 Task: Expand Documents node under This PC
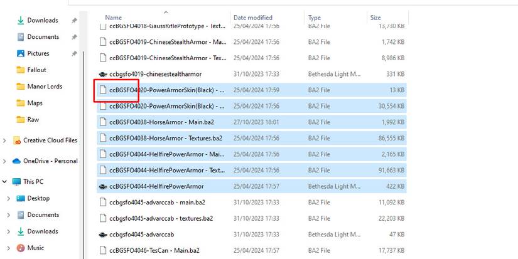point(9,215)
